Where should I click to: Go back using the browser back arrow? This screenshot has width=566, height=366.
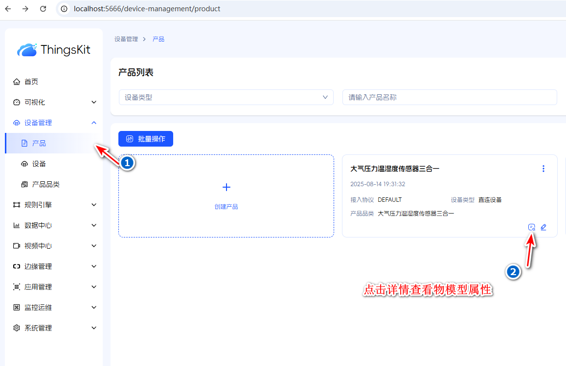8,9
